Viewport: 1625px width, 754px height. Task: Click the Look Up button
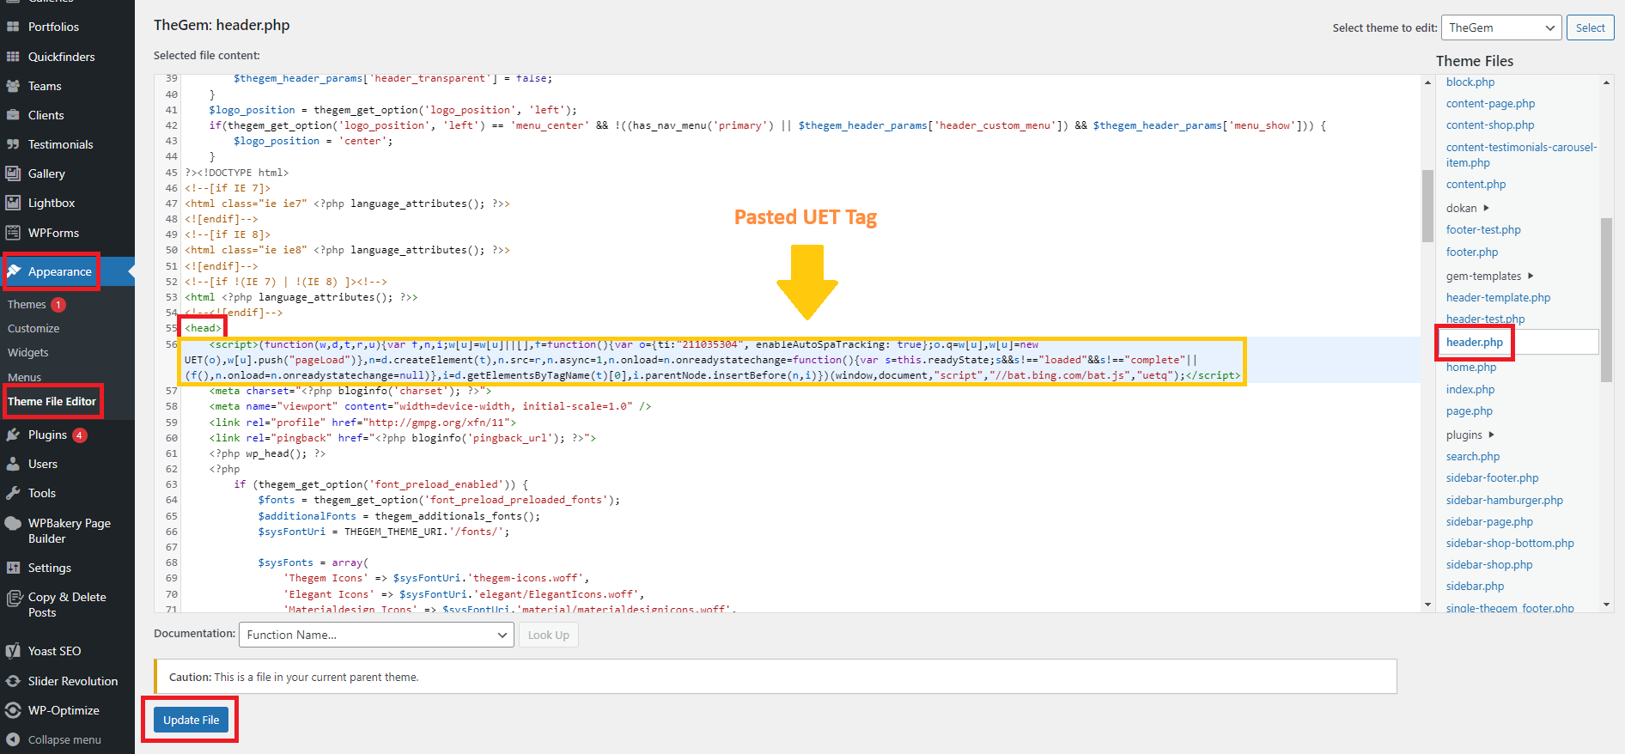tap(548, 635)
